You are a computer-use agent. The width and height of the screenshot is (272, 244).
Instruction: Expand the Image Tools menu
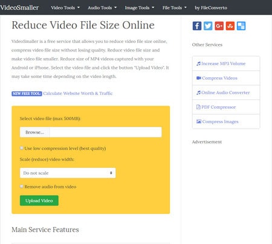[x=140, y=8]
